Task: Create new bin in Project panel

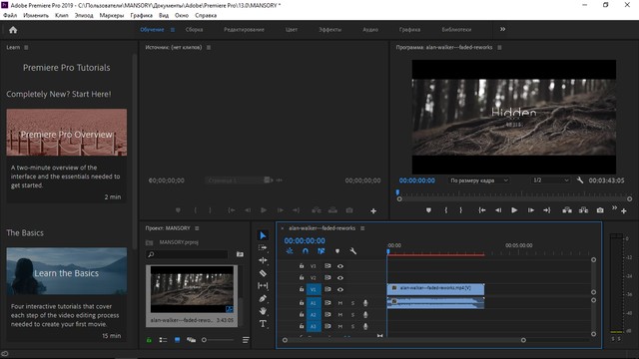Action: [240, 254]
